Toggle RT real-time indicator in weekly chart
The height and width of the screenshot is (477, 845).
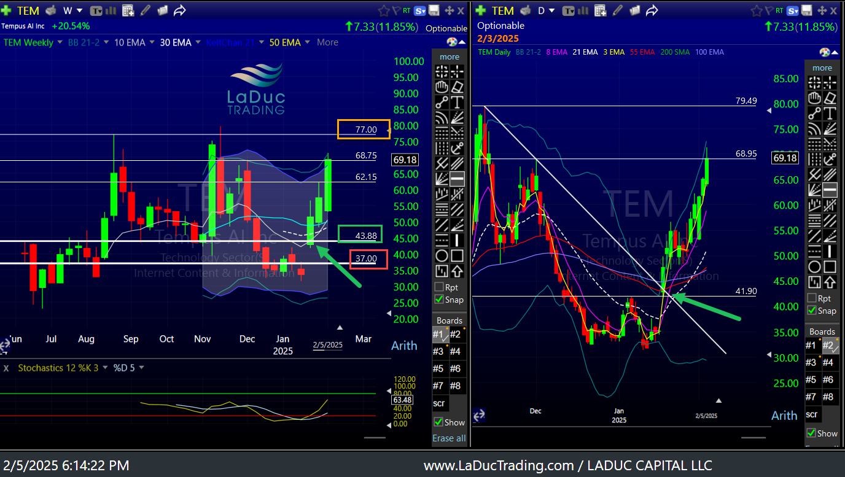pyautogui.click(x=407, y=10)
